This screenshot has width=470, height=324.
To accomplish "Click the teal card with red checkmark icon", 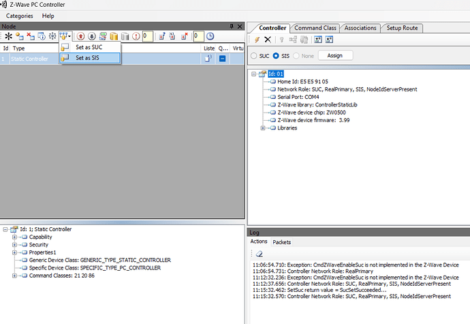I will tap(103, 36).
